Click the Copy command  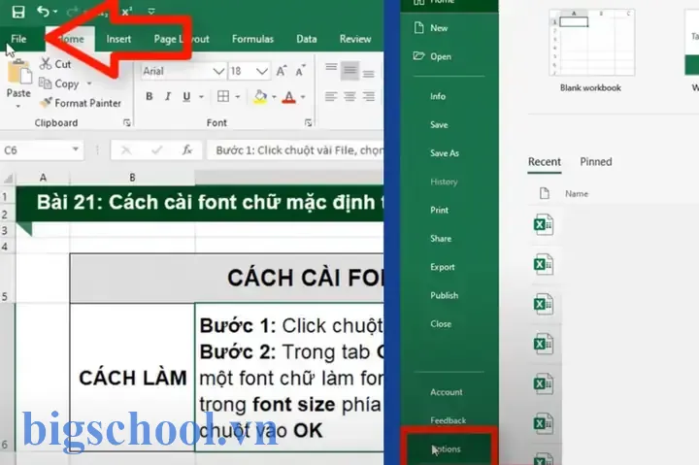point(59,83)
